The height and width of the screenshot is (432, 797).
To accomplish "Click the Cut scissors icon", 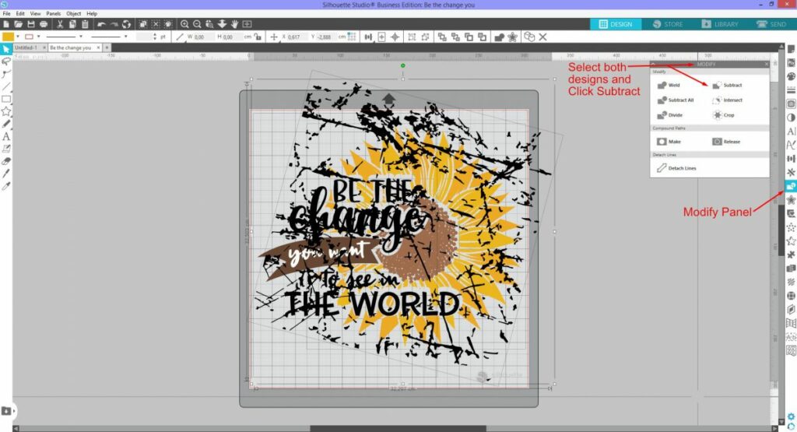I will [61, 25].
